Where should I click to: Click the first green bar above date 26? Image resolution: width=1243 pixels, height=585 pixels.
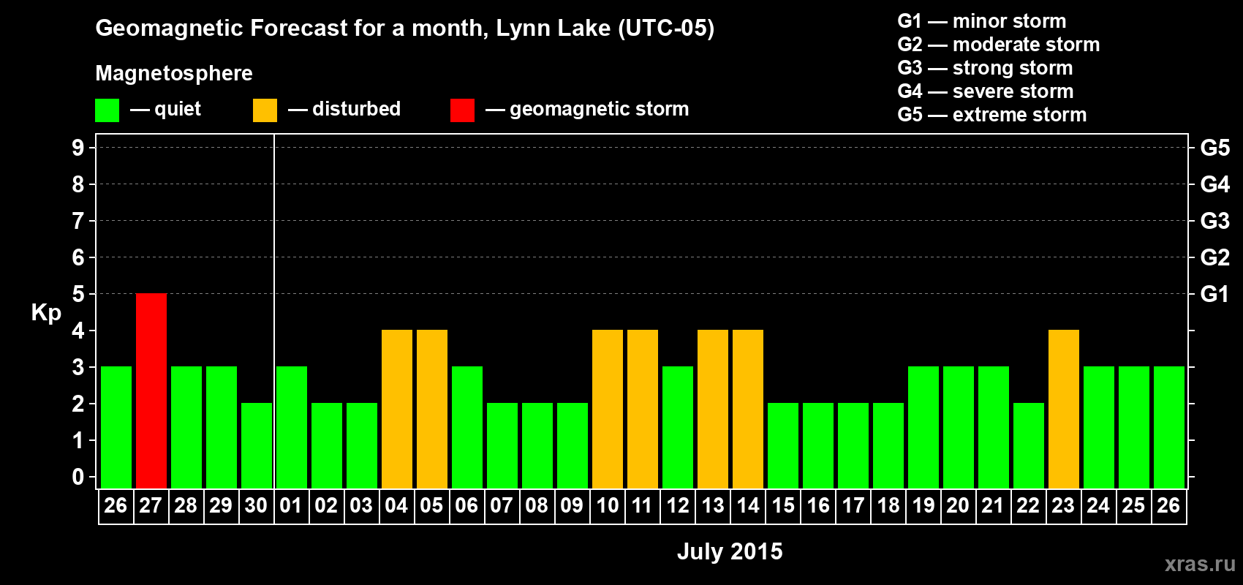(x=116, y=427)
